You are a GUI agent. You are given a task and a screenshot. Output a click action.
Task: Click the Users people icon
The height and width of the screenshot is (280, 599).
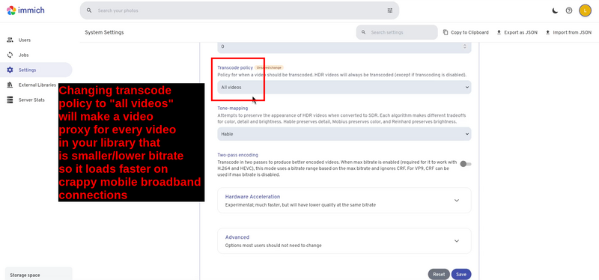point(10,40)
